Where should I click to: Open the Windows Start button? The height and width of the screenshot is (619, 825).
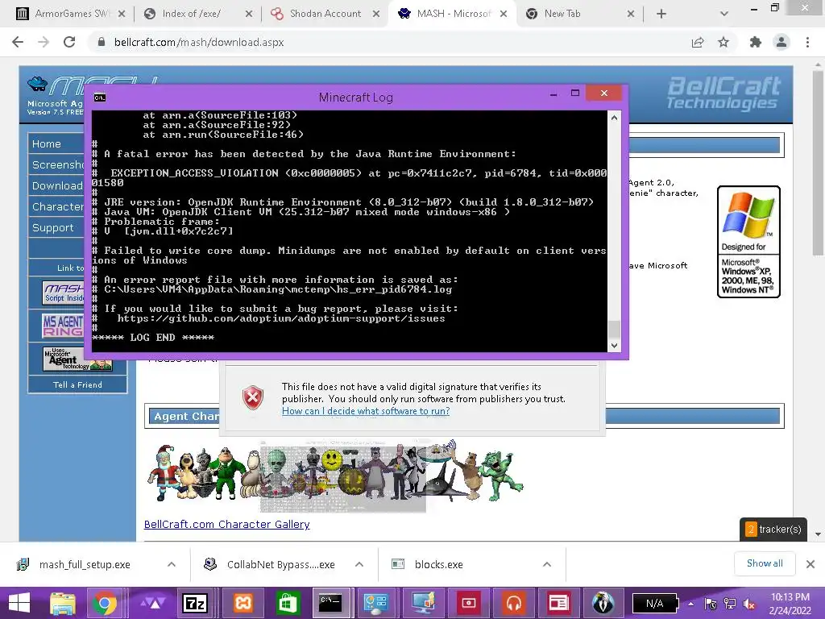[x=19, y=603]
